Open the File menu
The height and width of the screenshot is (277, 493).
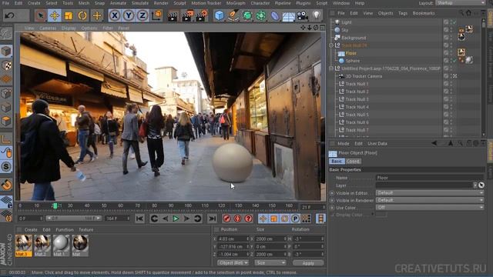click(x=5, y=3)
